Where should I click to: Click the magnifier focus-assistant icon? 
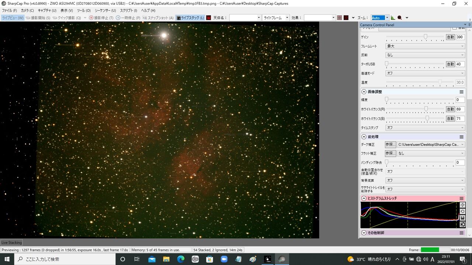pyautogui.click(x=400, y=18)
